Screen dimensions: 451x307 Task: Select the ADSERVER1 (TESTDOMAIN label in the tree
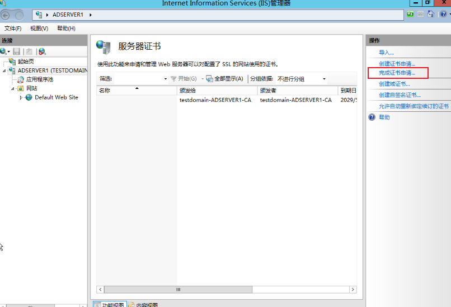tap(53, 70)
